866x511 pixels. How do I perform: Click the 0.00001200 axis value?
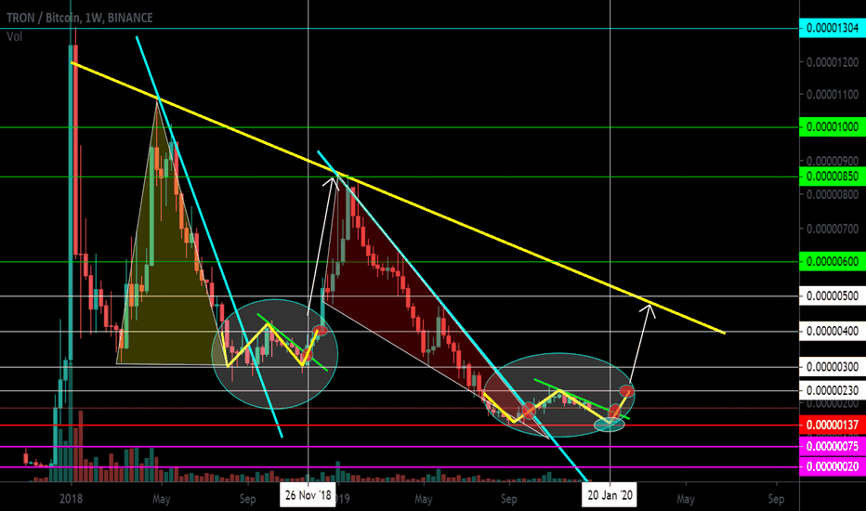pos(833,62)
